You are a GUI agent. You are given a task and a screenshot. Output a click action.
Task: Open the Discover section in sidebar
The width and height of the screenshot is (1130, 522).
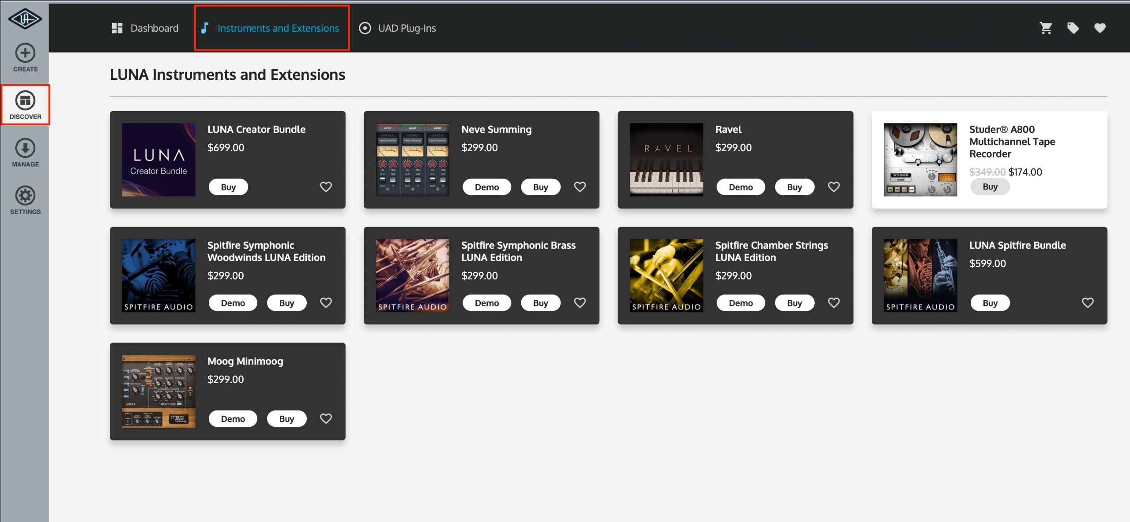pos(25,105)
